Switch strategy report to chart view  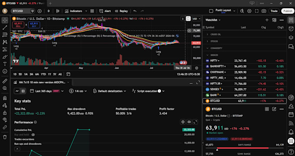17,91
